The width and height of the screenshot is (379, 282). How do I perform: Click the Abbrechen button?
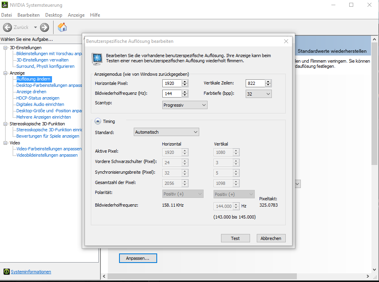271,238
